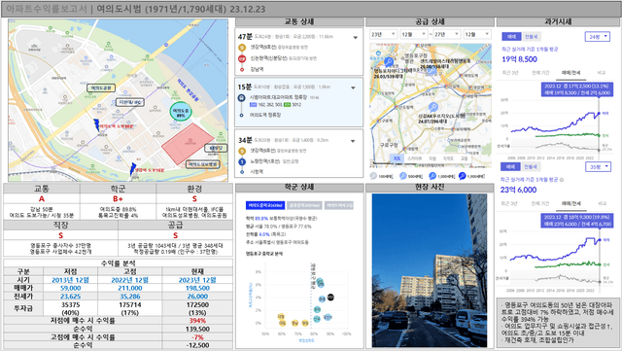This screenshot has width=622, height=351.
Task: Select the 지형 map type button
Action: coord(432,158)
